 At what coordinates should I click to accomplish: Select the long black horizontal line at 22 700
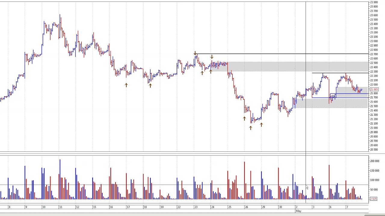tap(282, 54)
